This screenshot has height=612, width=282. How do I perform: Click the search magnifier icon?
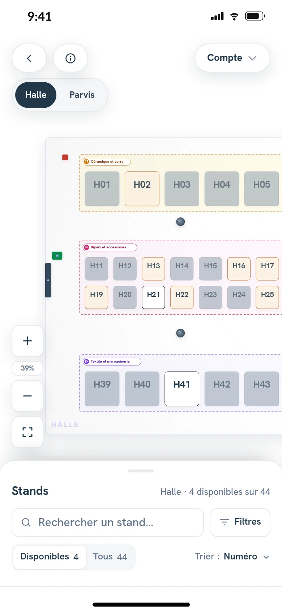pos(26,522)
